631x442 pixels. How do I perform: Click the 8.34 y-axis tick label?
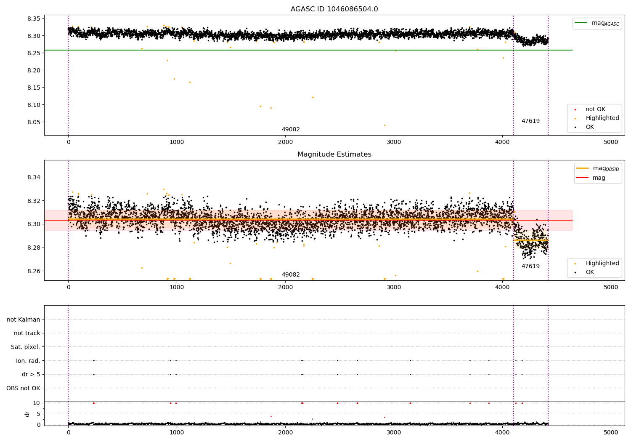pos(34,178)
